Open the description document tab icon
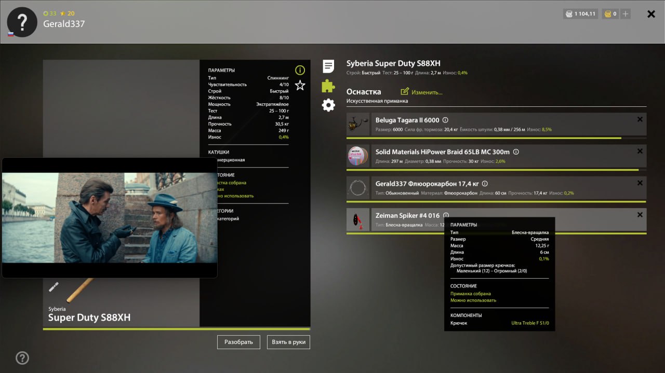665x373 pixels. (328, 66)
